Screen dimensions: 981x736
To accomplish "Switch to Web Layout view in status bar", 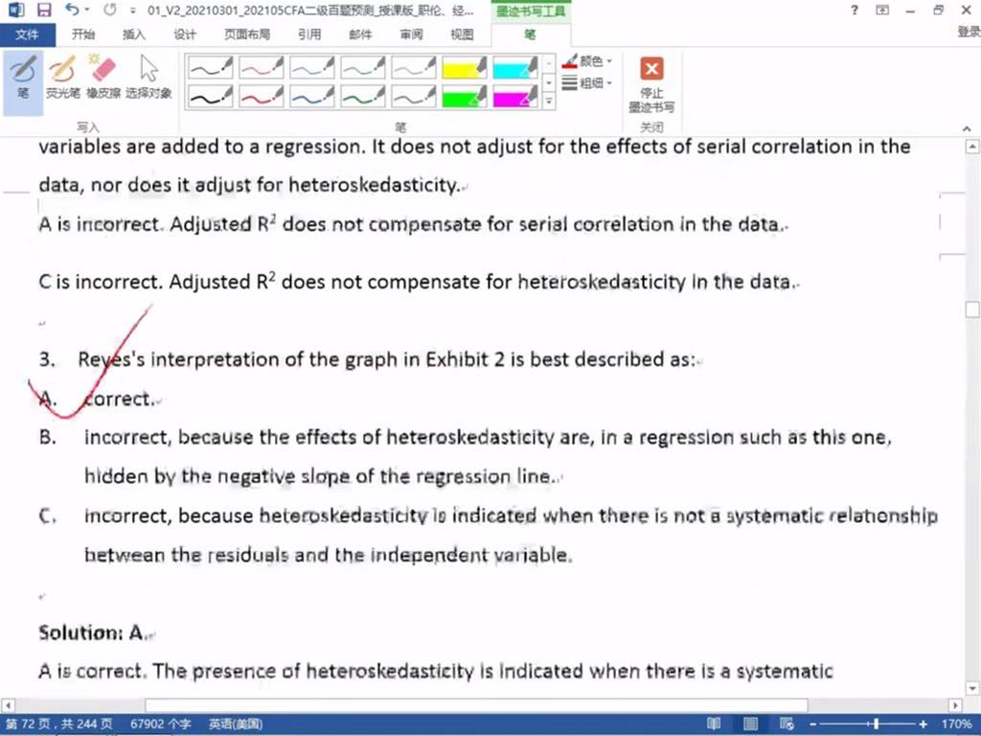I will [786, 724].
